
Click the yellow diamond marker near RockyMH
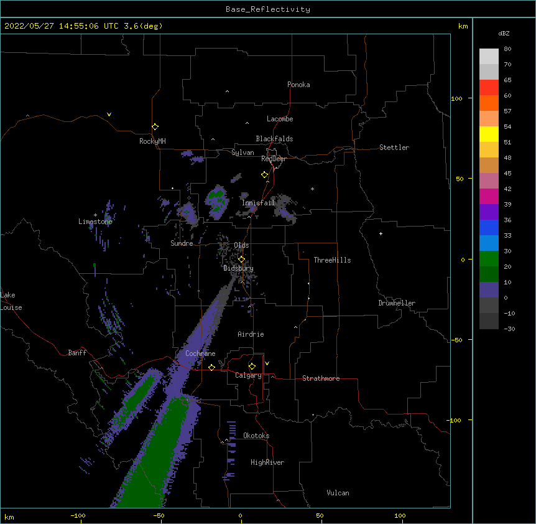click(x=155, y=127)
